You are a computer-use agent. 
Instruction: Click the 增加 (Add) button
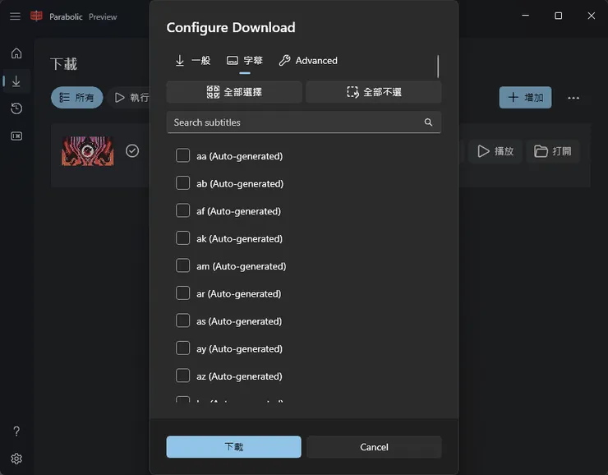(x=525, y=97)
